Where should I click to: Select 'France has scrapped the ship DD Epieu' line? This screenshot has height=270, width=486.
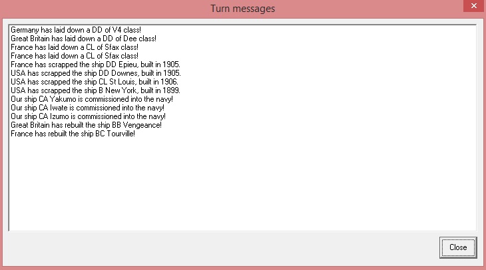95,65
